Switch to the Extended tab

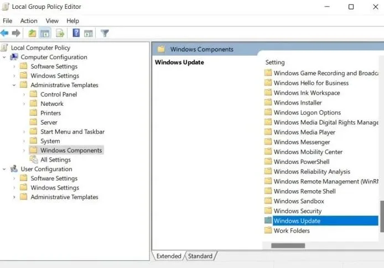click(169, 256)
